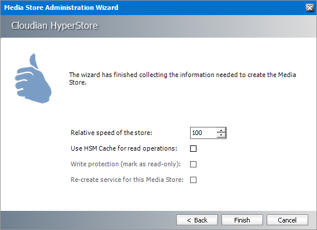Click the Finish button
Viewport: 317px width, 230px height.
[x=242, y=220]
